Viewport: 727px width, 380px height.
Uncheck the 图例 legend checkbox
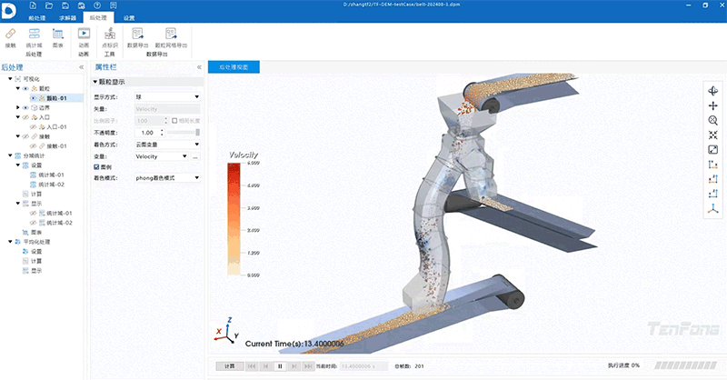pyautogui.click(x=97, y=166)
